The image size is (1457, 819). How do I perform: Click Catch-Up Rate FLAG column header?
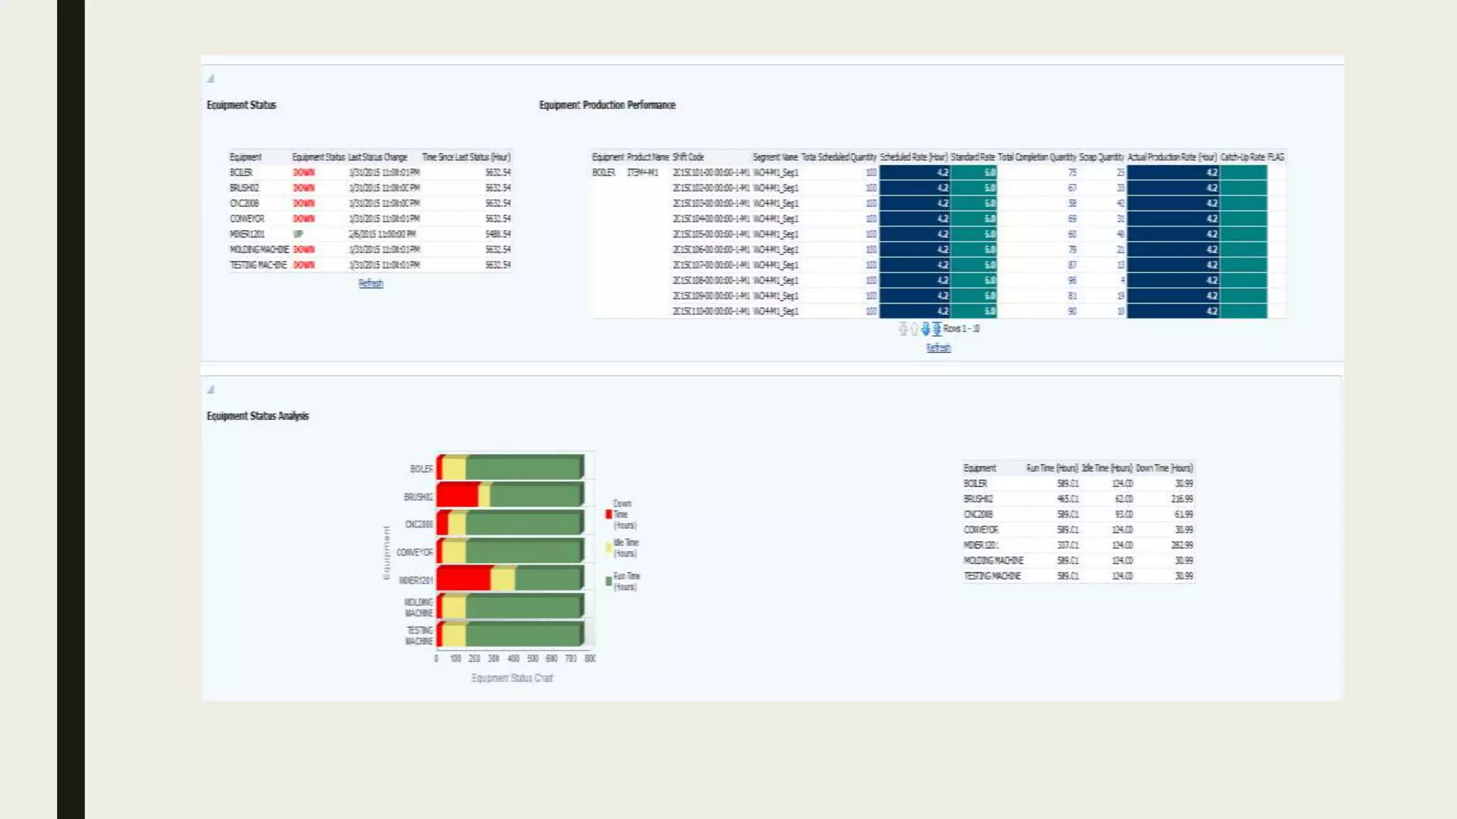point(1252,157)
